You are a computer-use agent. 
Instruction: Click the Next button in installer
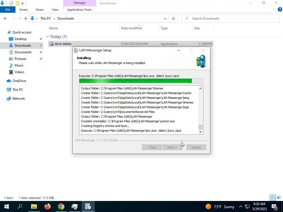[172, 147]
